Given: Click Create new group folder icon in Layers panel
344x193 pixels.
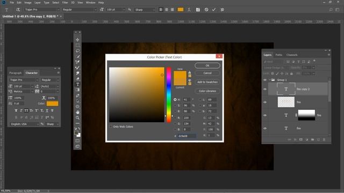Looking at the screenshot, I should pos(312,139).
